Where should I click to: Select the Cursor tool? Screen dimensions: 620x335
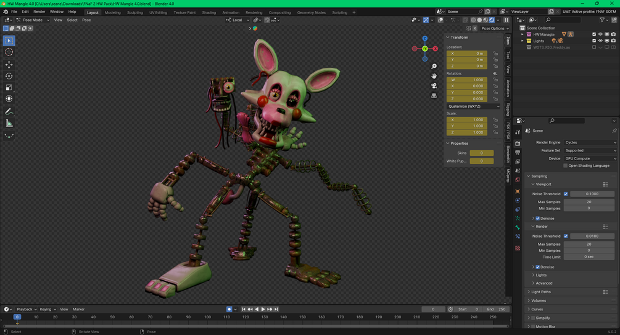(9, 52)
